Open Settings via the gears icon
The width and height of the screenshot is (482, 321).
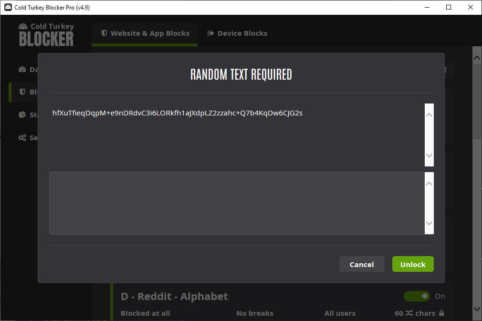click(x=22, y=138)
